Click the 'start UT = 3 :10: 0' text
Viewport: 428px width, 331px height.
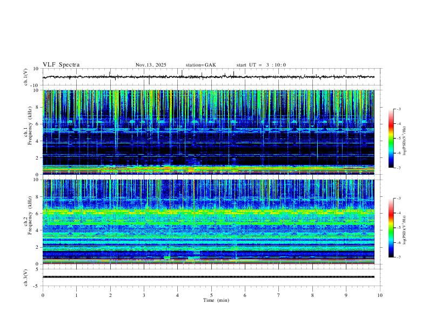click(x=261, y=65)
